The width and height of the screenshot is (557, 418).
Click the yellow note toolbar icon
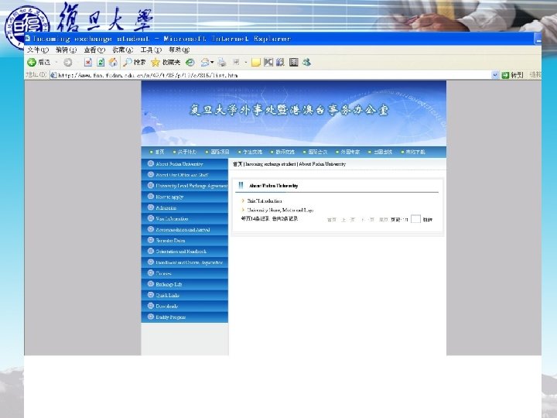pos(256,63)
